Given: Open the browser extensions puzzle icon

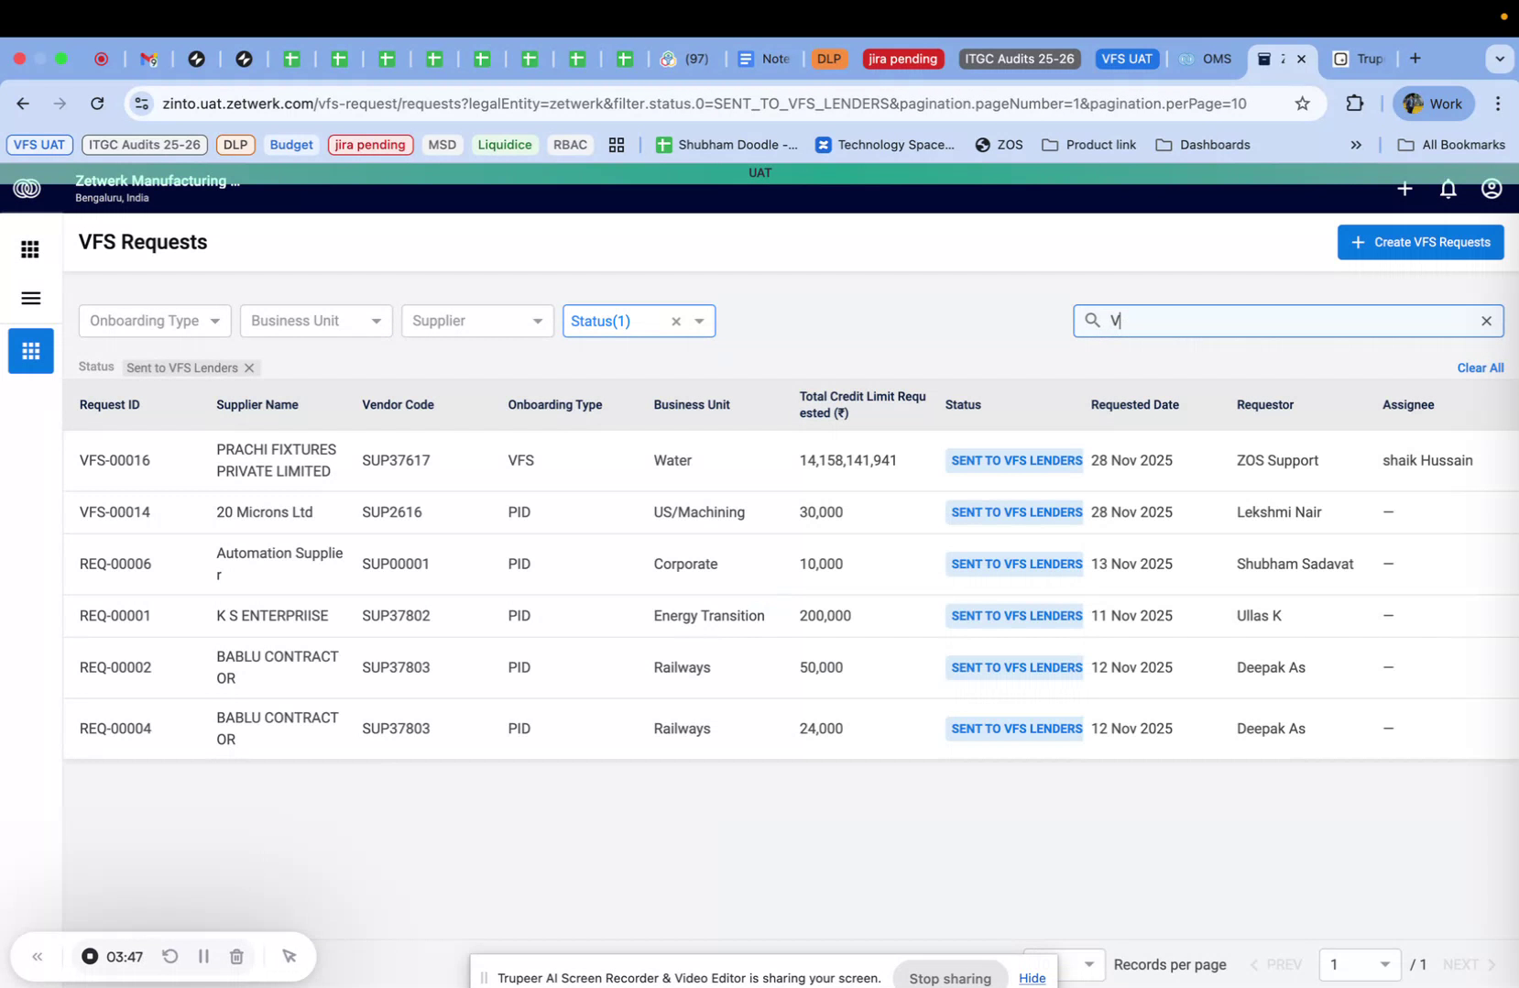Looking at the screenshot, I should [1354, 104].
